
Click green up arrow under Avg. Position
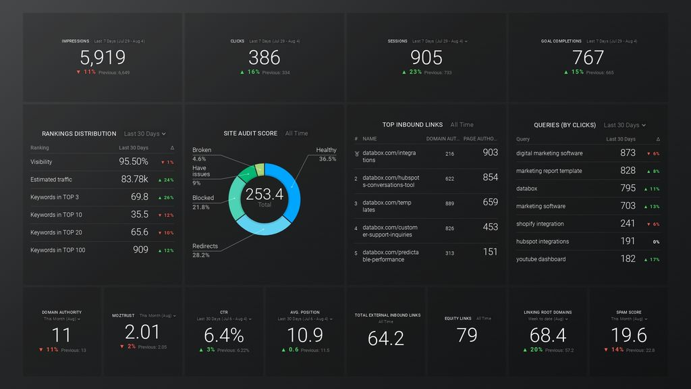tap(283, 350)
